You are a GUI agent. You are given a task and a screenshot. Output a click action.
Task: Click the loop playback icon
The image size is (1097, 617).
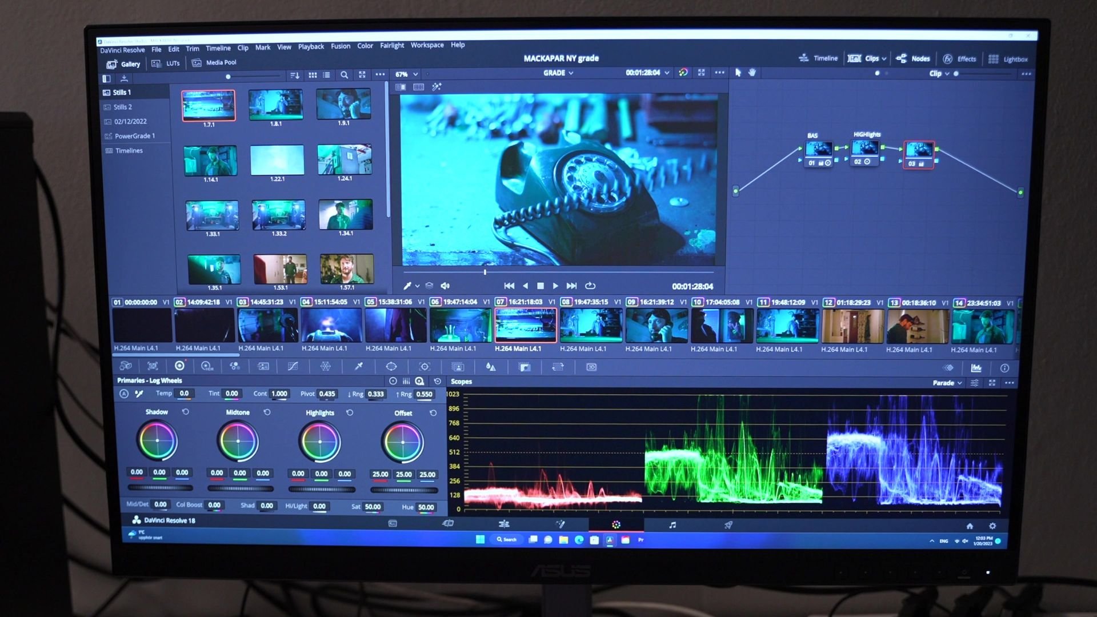pos(590,286)
